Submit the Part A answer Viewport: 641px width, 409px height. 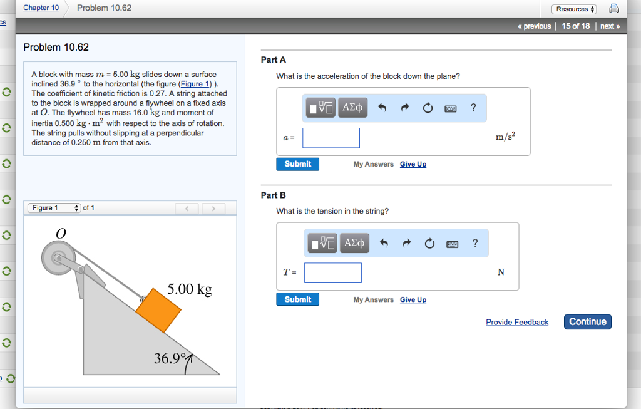click(x=297, y=164)
